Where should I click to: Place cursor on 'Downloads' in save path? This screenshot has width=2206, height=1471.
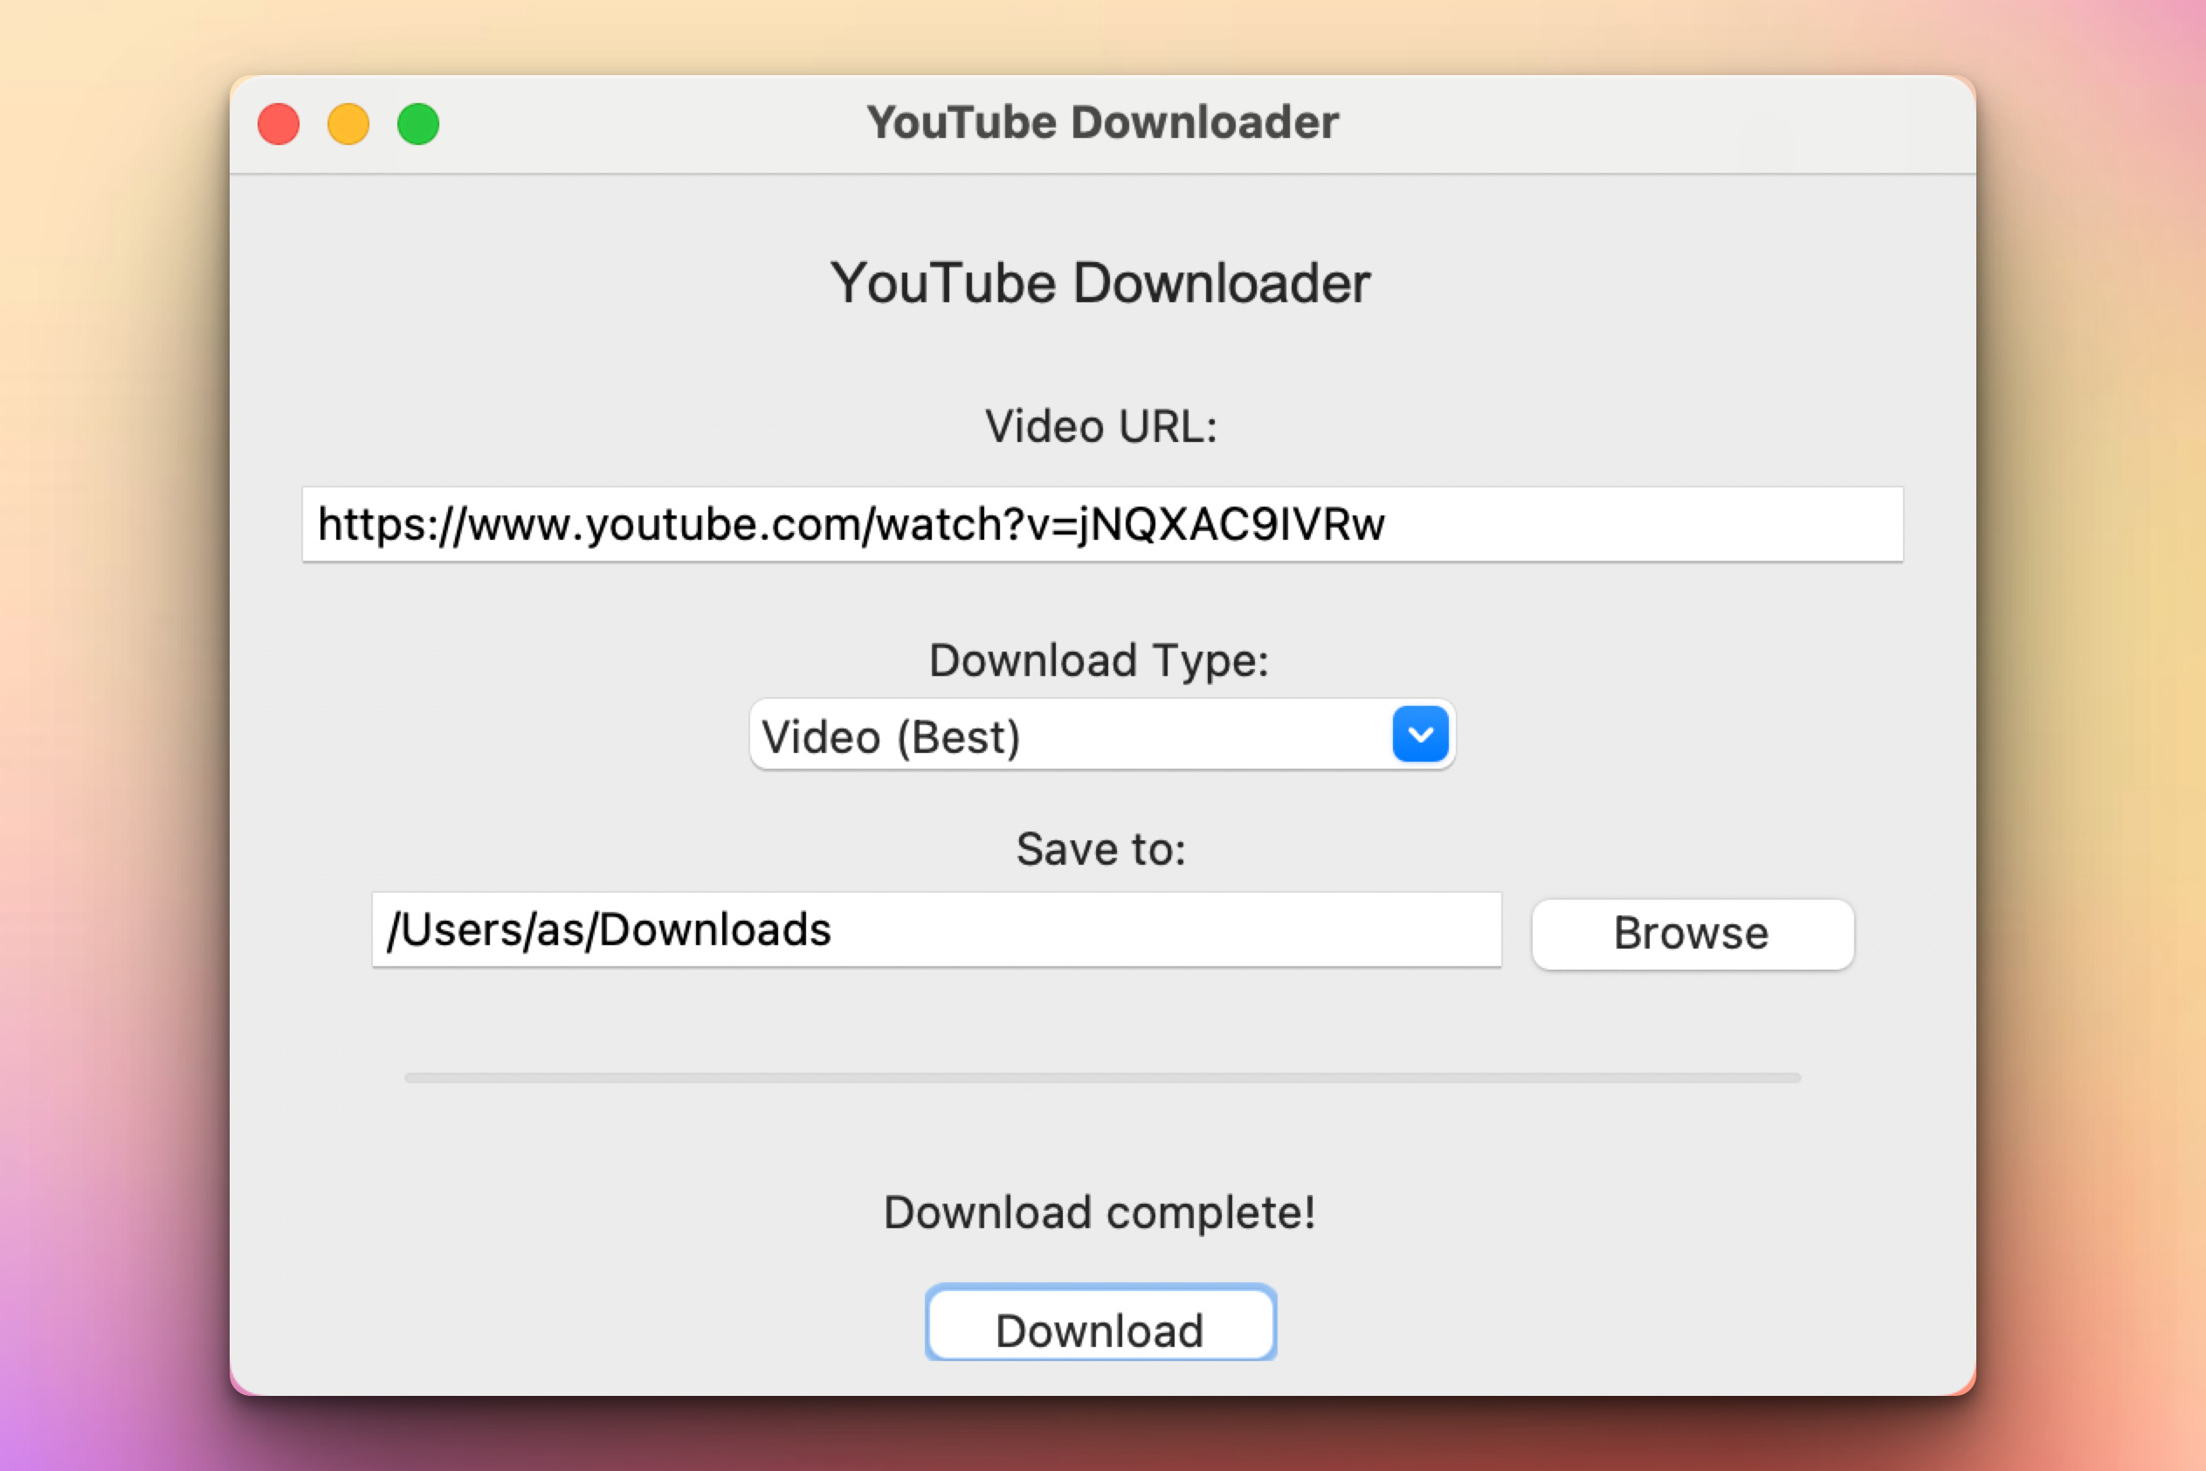tap(714, 929)
